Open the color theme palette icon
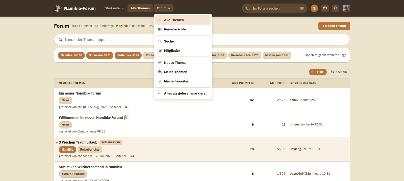404x181 pixels. pos(325,8)
